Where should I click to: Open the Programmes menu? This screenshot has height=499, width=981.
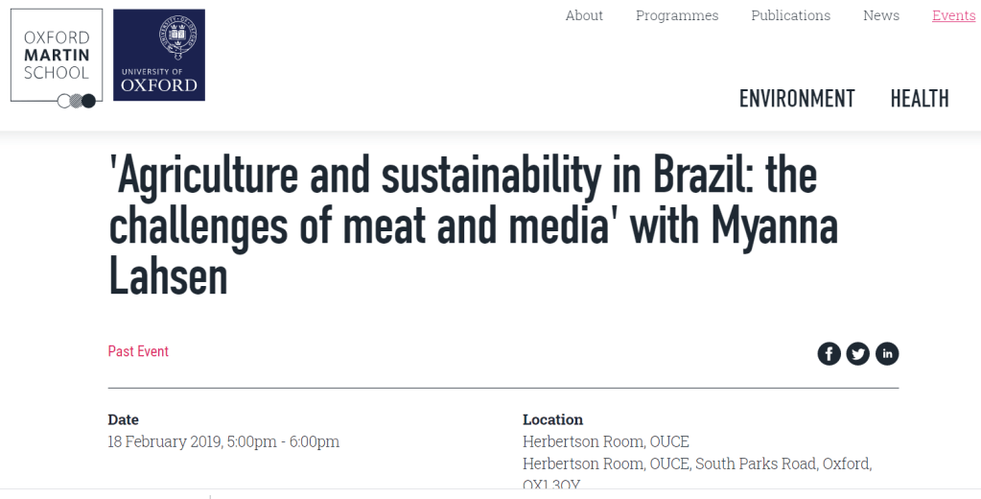point(677,15)
